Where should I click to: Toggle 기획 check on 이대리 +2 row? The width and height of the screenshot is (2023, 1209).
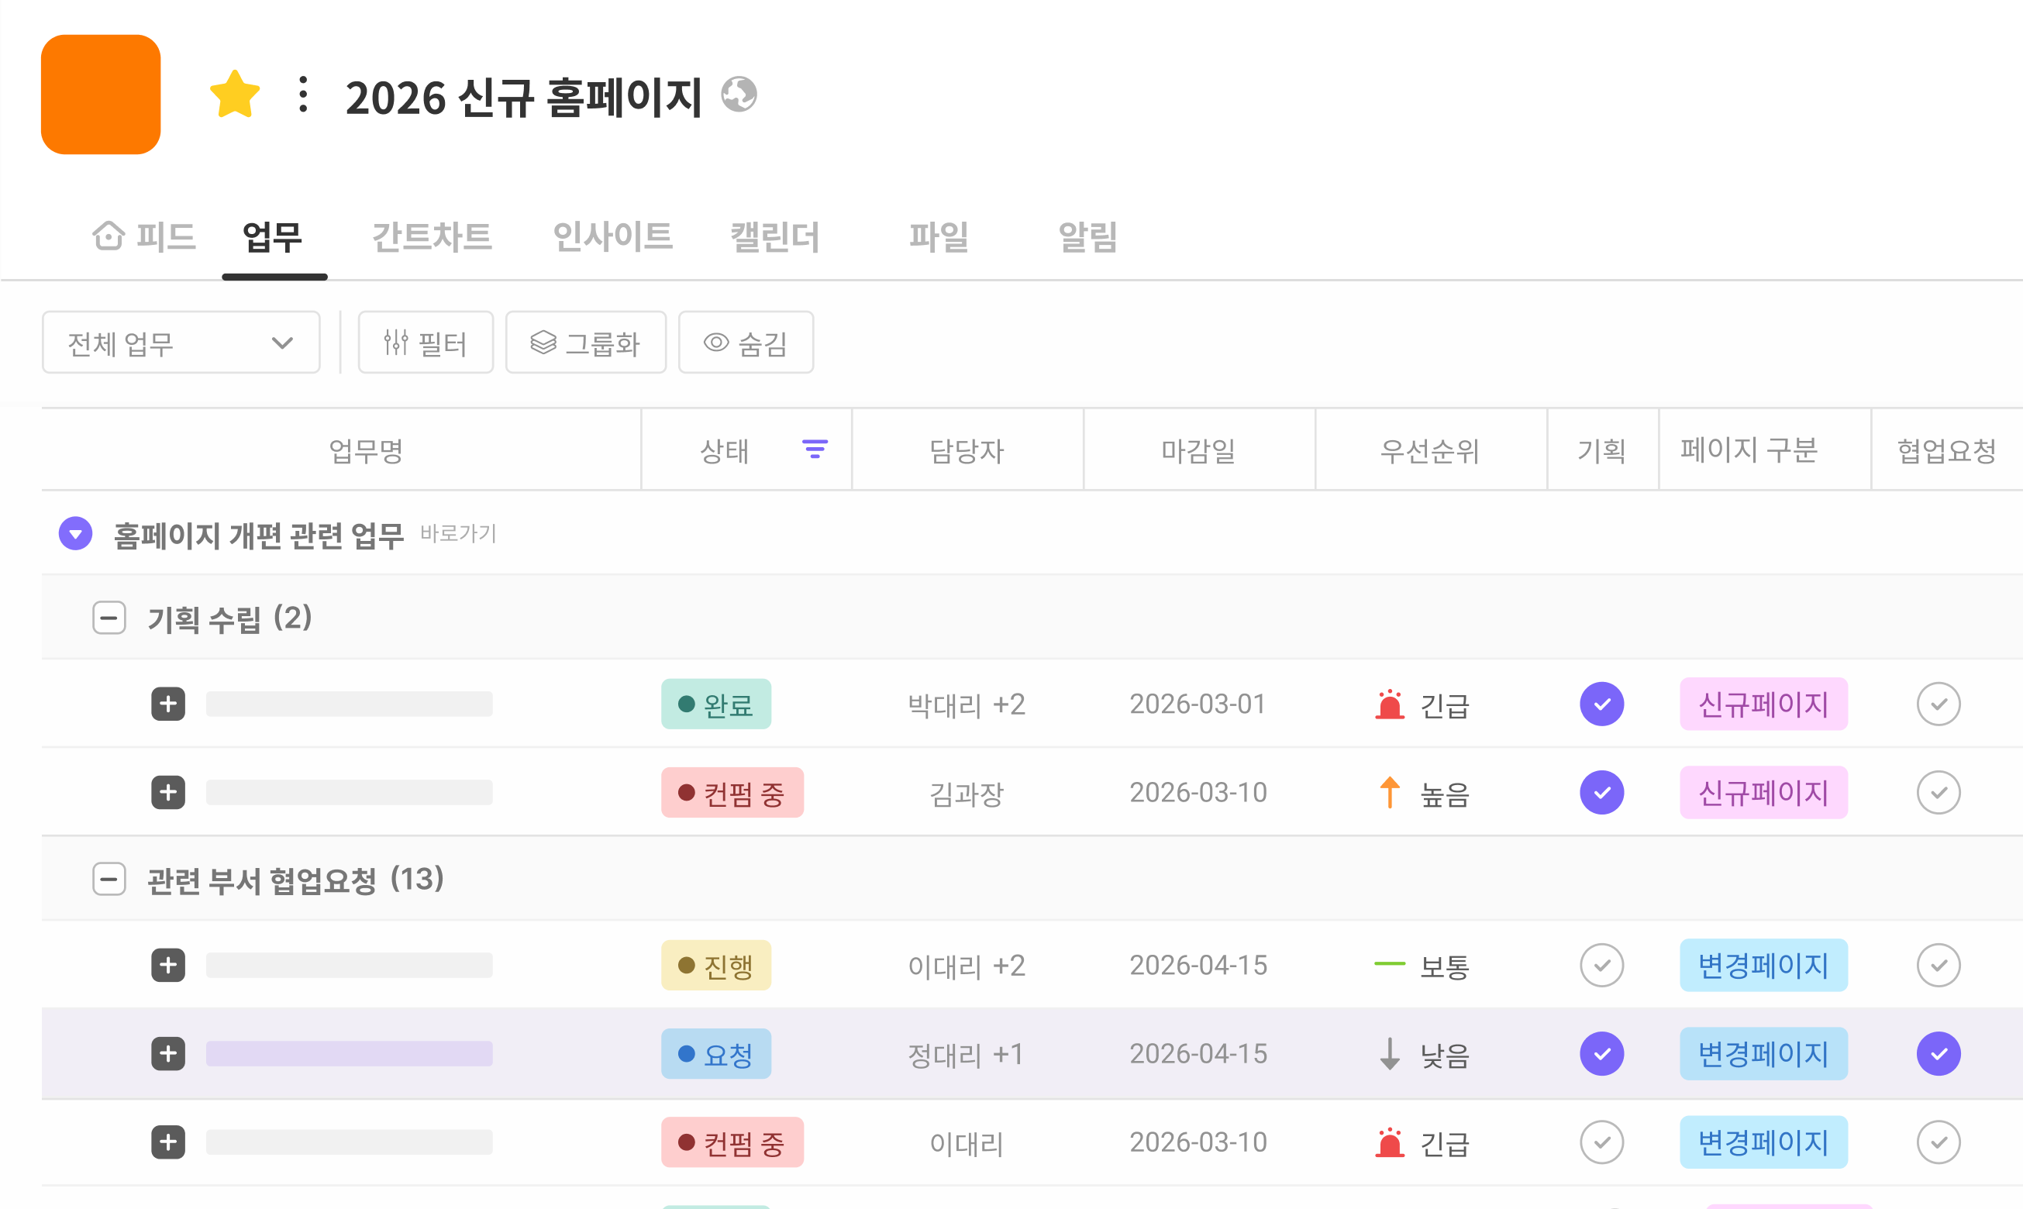[x=1601, y=966]
